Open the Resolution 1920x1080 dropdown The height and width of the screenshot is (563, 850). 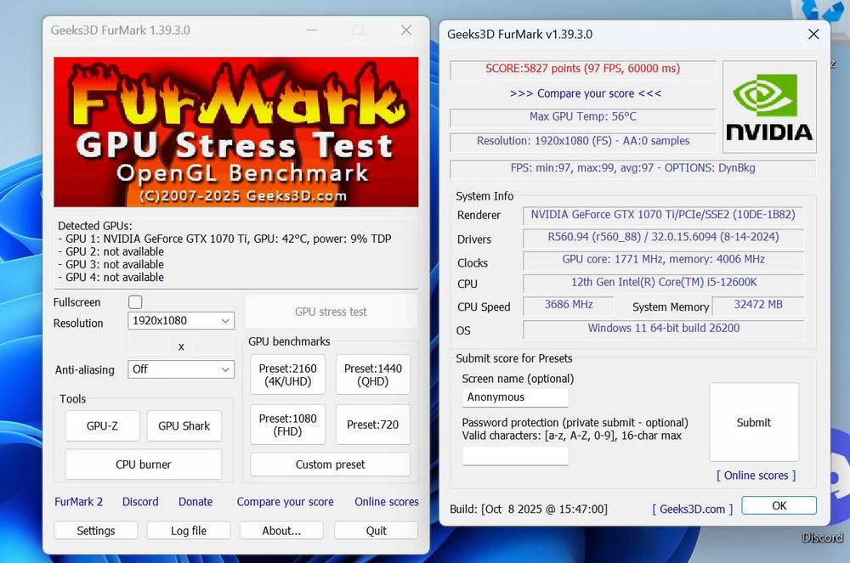[181, 321]
